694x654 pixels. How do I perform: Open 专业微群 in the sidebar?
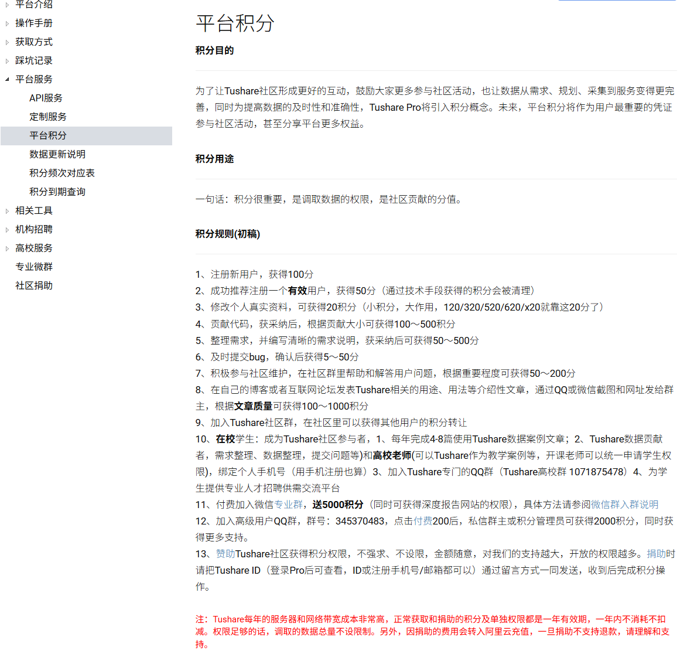(34, 267)
